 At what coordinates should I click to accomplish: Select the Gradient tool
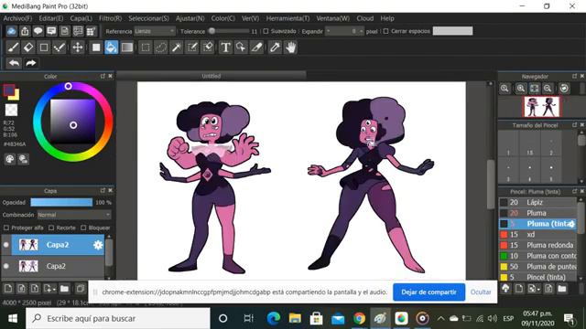[127, 48]
